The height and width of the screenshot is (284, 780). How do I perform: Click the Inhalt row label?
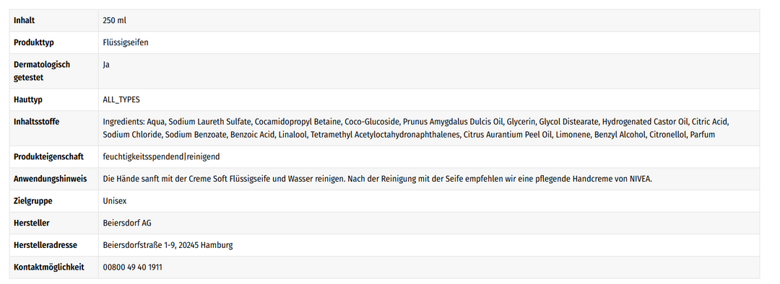click(x=24, y=20)
